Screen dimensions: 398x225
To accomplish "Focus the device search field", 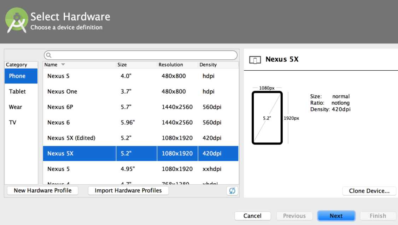I will pos(141,55).
